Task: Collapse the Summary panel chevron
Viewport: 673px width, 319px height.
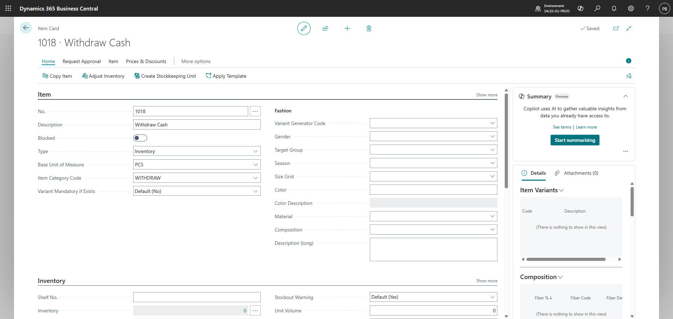Action: [626, 96]
